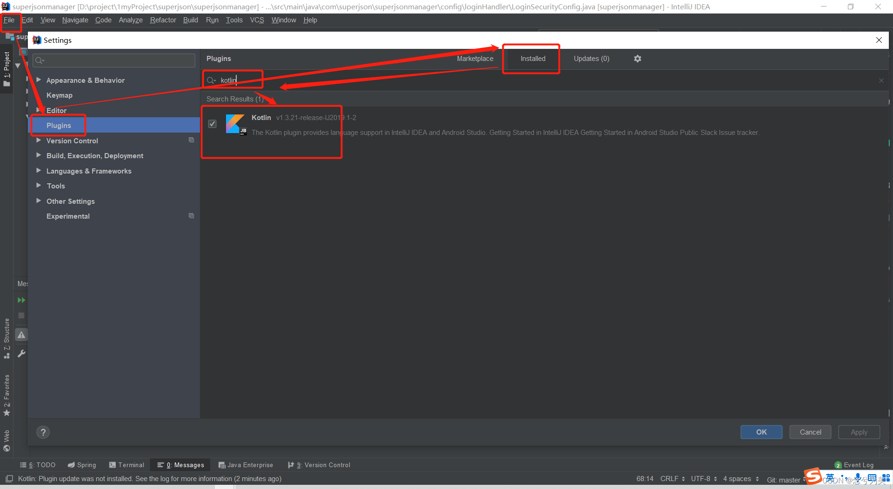This screenshot has height=489, width=893.
Task: Open the Build menu
Action: point(190,20)
